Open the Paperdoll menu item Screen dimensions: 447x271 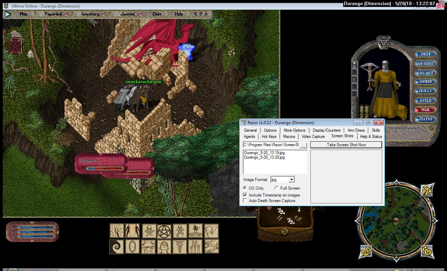pos(53,14)
